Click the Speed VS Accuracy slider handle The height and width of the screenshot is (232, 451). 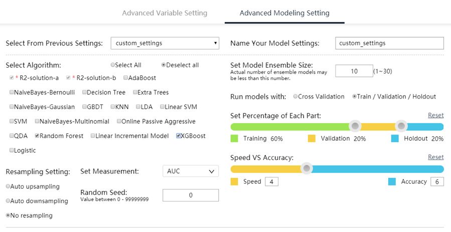pyautogui.click(x=307, y=169)
